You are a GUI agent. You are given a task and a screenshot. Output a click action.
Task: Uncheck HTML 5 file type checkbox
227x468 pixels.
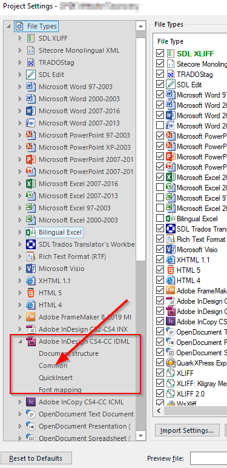[160, 270]
